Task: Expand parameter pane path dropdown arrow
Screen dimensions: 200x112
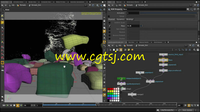Action: pyautogui.click(x=191, y=5)
